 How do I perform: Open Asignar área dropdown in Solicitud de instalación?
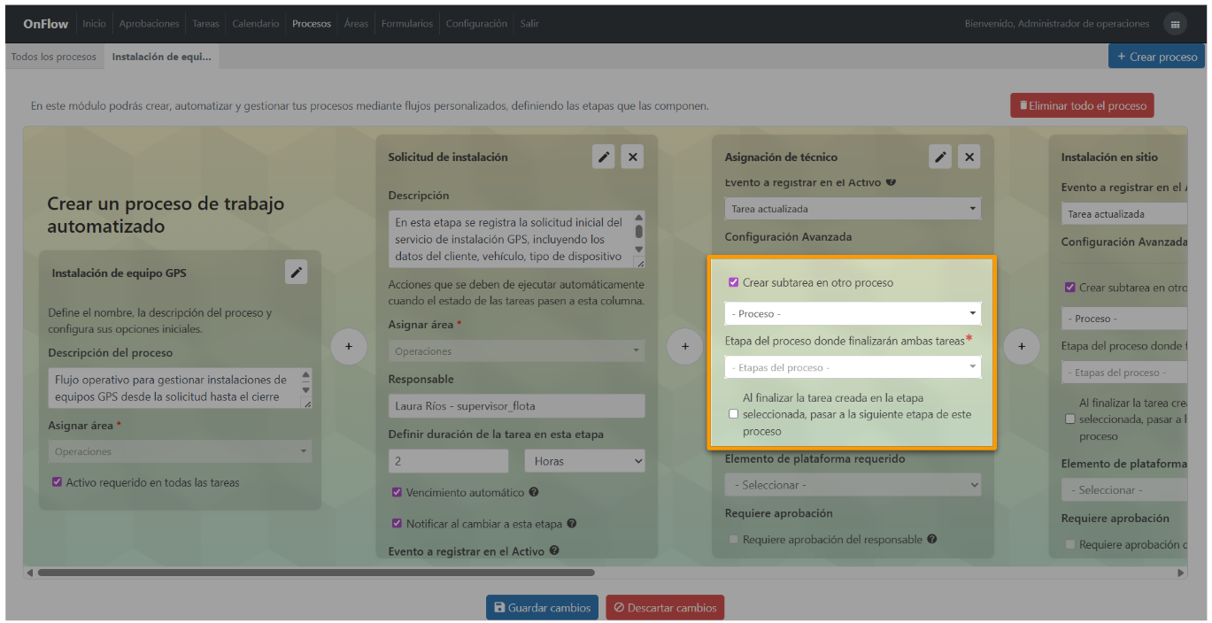click(516, 351)
